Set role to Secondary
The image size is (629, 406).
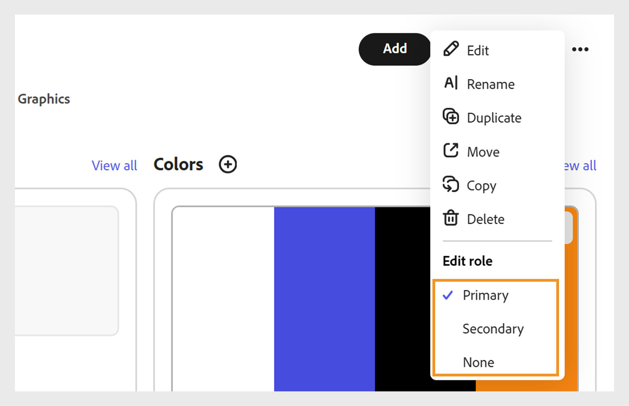(x=493, y=329)
